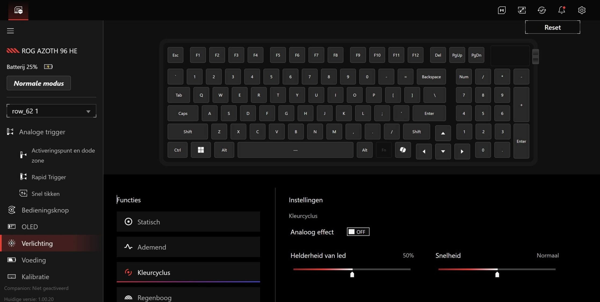The width and height of the screenshot is (600, 302).
Task: Click the notification bell icon
Action: (562, 10)
